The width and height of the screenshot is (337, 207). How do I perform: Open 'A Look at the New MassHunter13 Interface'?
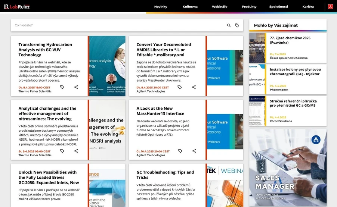[x=160, y=111]
